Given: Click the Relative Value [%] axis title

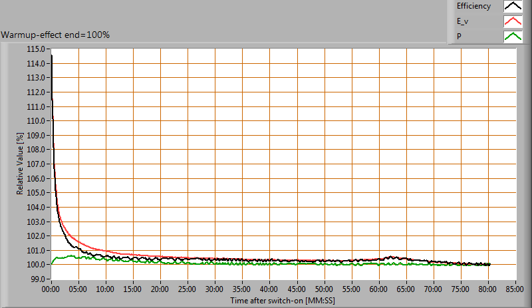Looking at the screenshot, I should pos(20,163).
